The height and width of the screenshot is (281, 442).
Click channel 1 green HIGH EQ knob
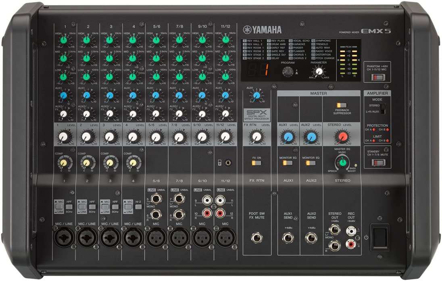click(x=63, y=40)
